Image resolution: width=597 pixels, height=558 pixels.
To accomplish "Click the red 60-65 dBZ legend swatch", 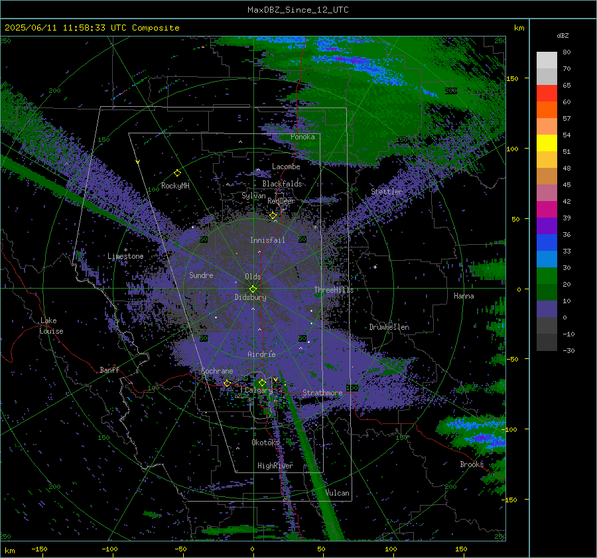I will [x=547, y=94].
